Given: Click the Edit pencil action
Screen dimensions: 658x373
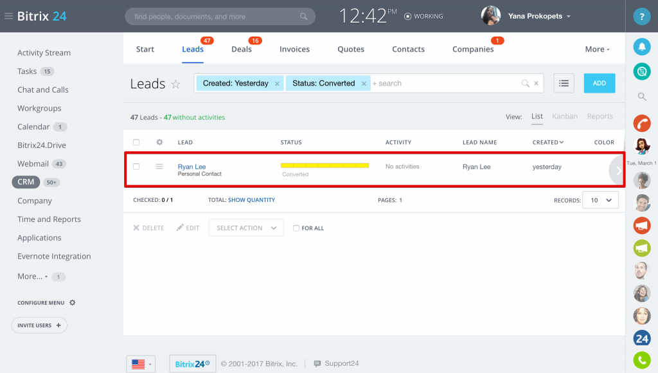Looking at the screenshot, I should click(x=188, y=228).
